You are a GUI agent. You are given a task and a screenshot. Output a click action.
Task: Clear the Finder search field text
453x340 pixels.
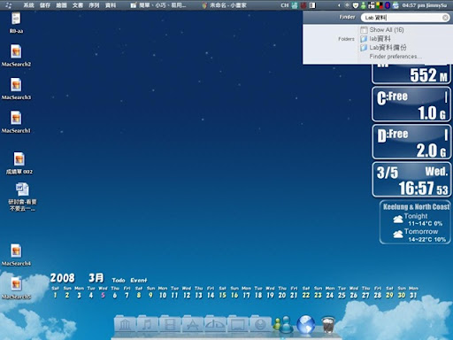445,18
